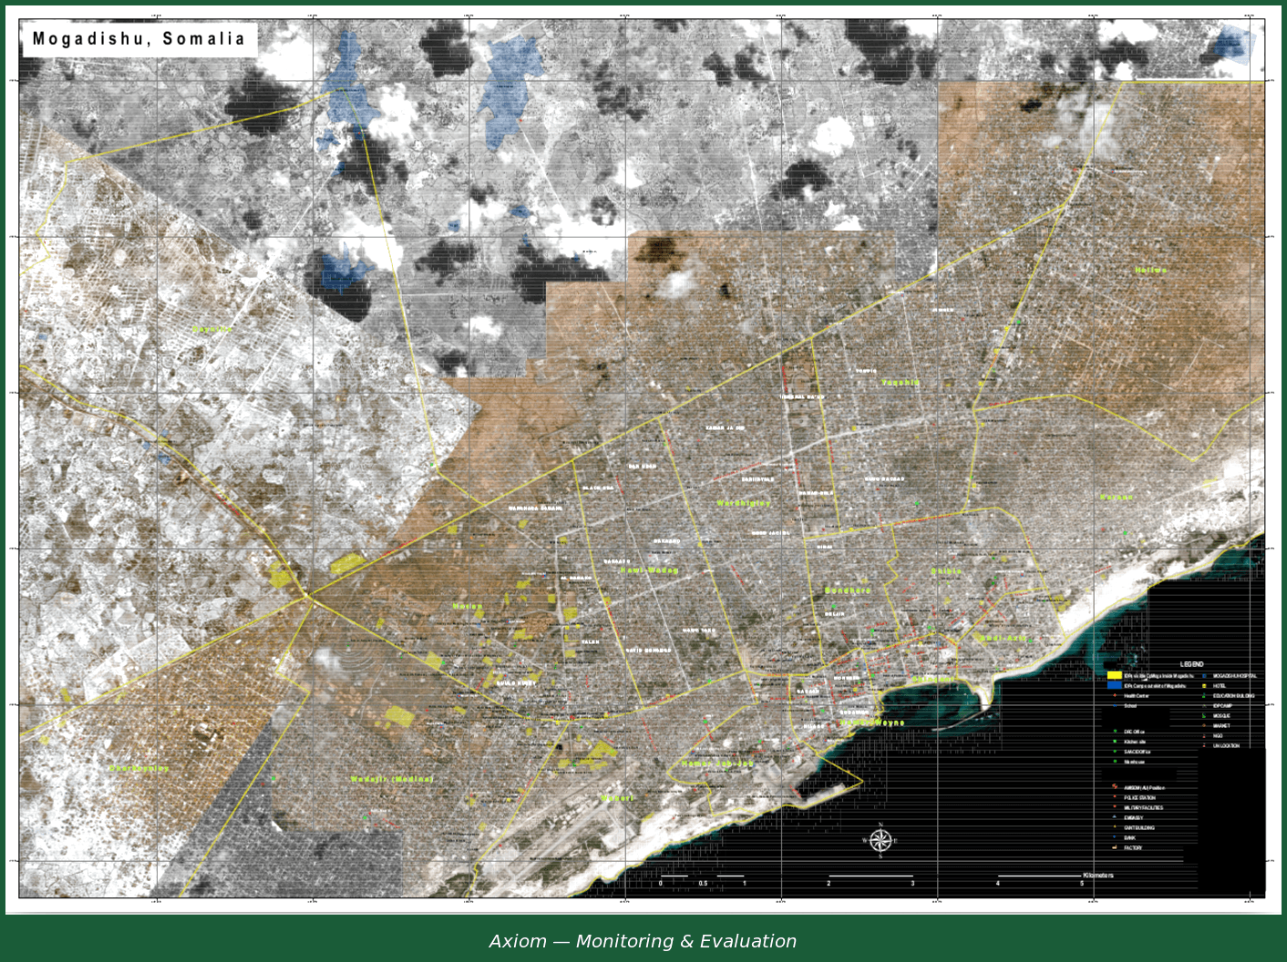Screen dimensions: 1287x962
Task: Click the Education Building legend symbol
Action: coord(1204,695)
